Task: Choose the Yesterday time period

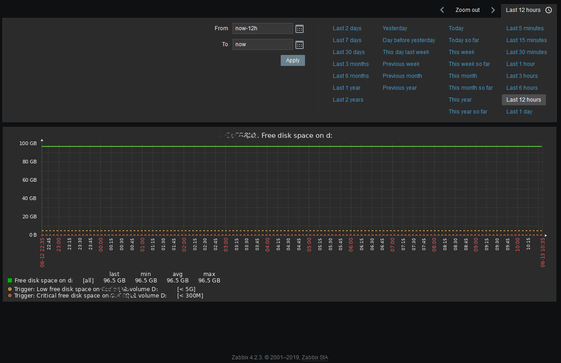Action: [x=395, y=28]
